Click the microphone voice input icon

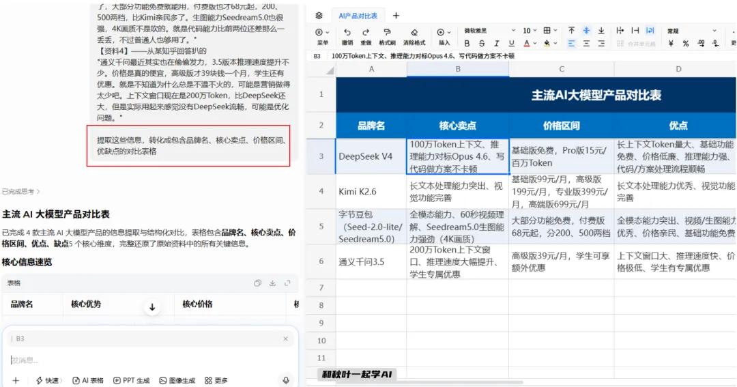(x=286, y=380)
